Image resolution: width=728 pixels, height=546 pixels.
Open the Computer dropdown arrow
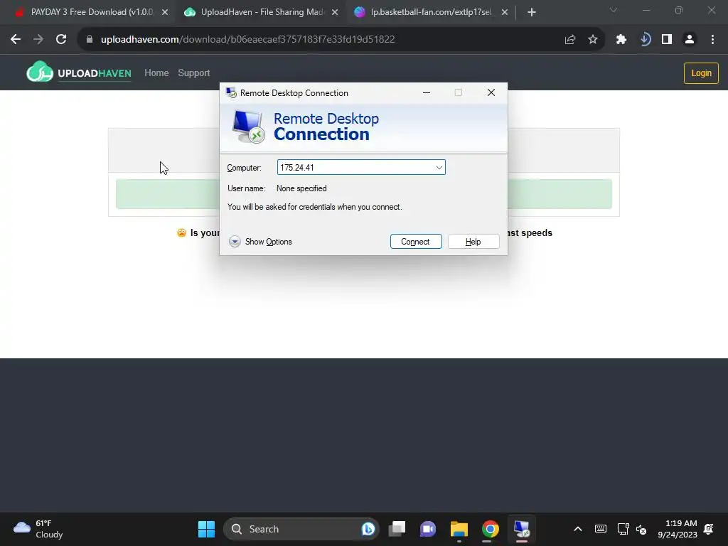coord(439,168)
